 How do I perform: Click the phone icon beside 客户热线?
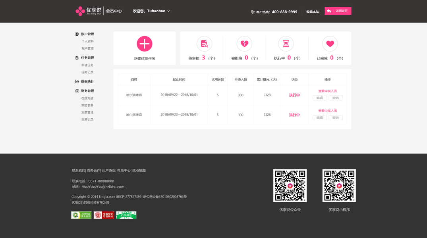point(253,12)
